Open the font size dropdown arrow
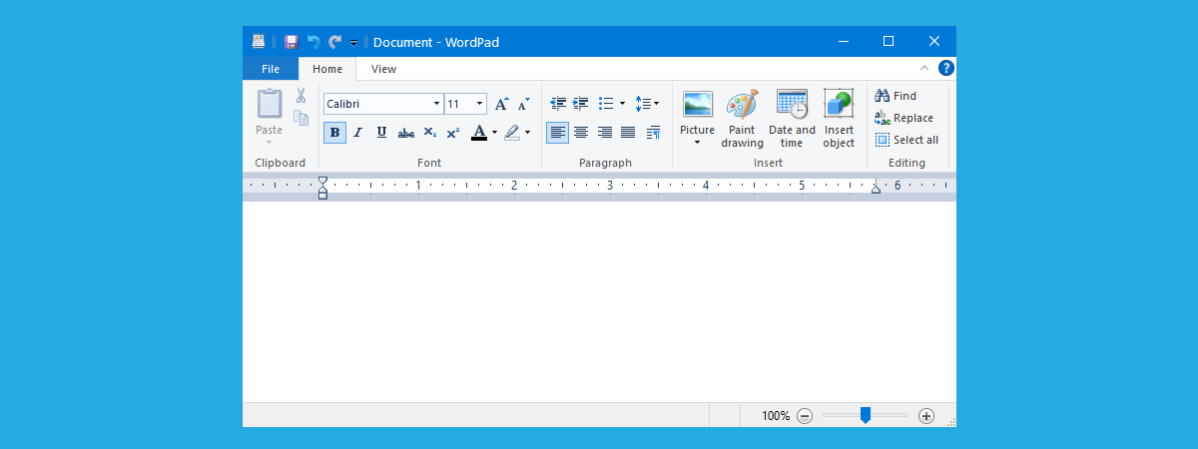The image size is (1198, 449). [x=480, y=104]
